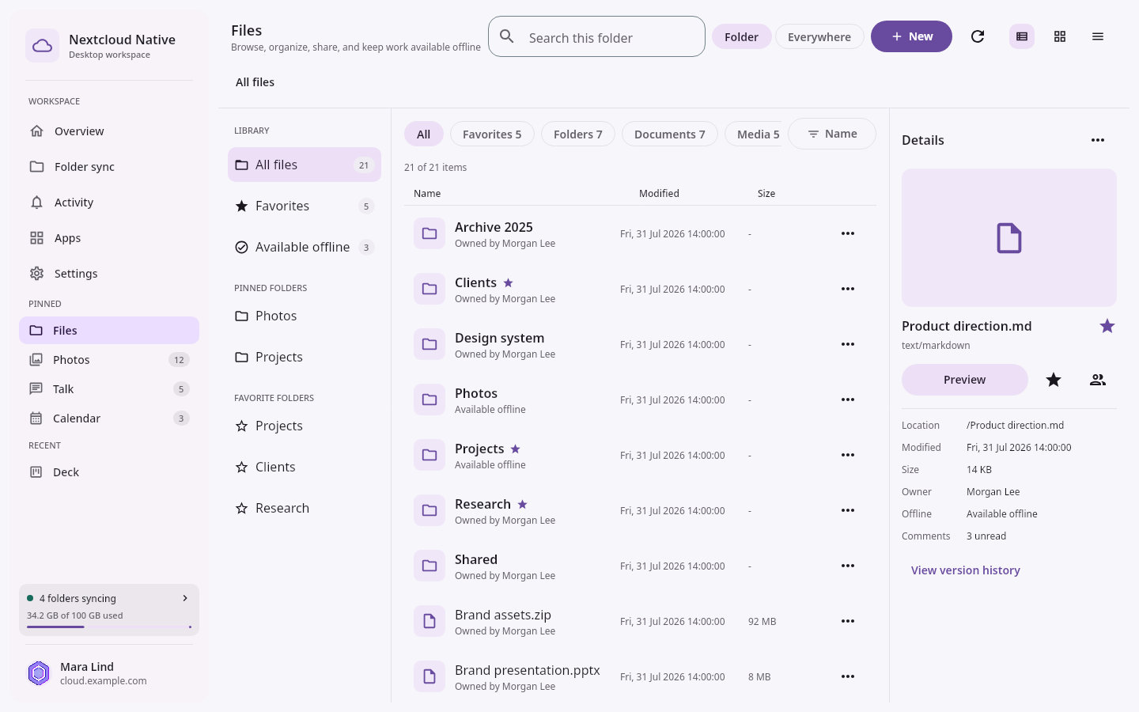1139x712 pixels.
Task: Open pinned folder Photos
Action: click(305, 316)
